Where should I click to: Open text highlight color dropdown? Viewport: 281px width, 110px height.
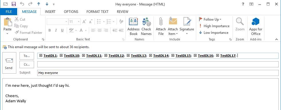(76, 30)
